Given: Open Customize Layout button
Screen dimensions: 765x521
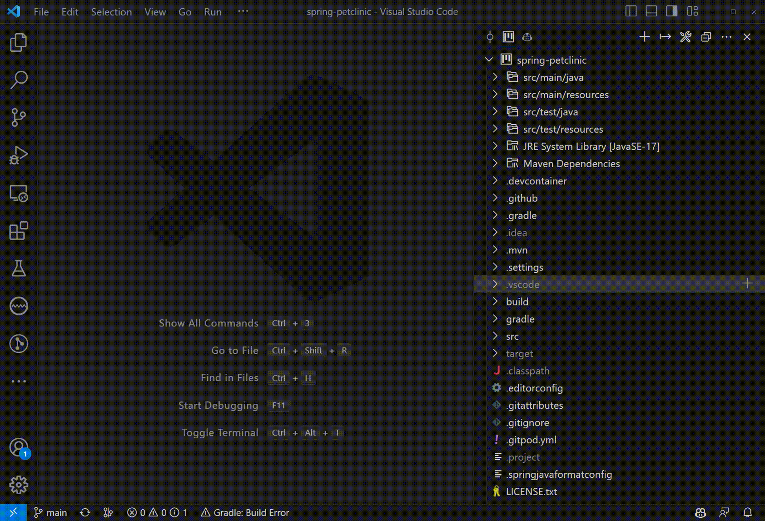Looking at the screenshot, I should [692, 11].
